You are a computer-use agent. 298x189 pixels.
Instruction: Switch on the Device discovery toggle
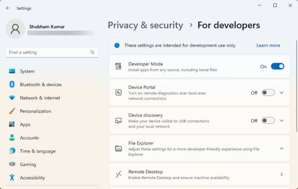268,121
